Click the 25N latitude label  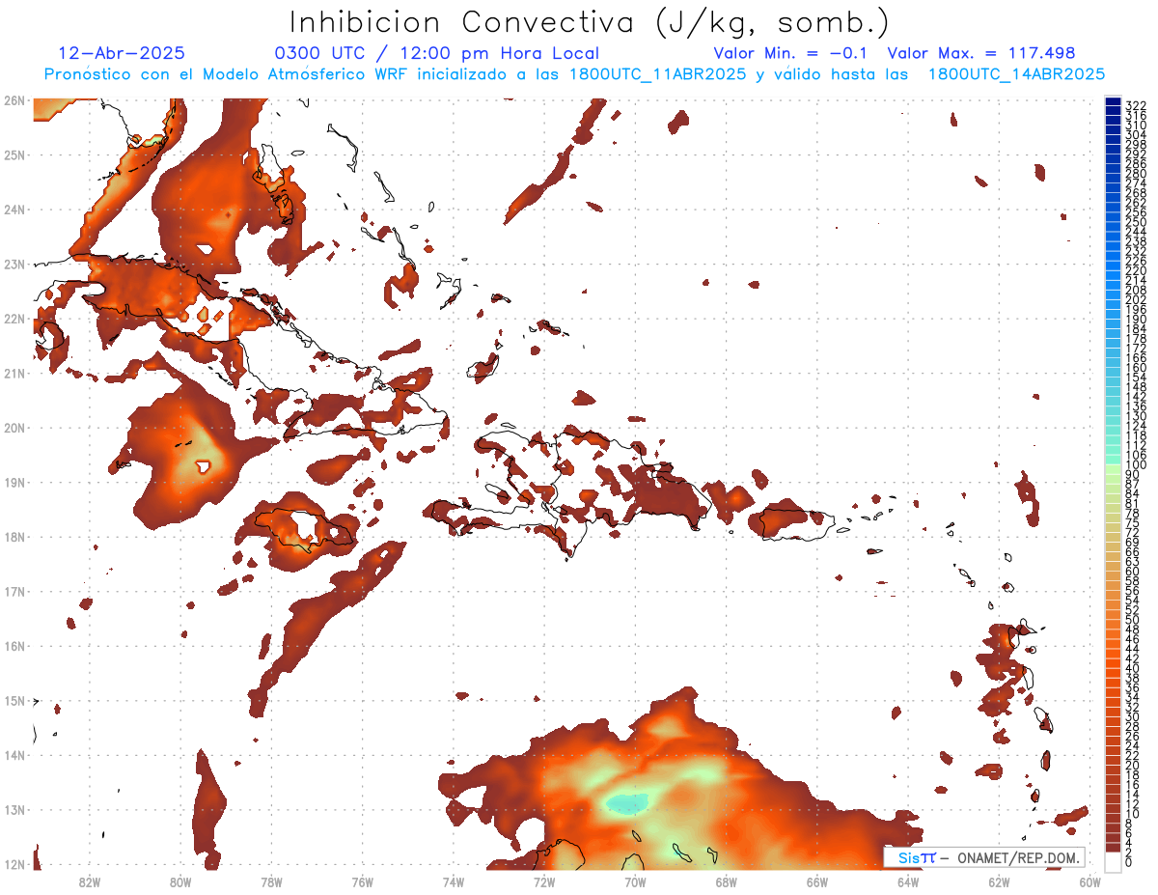(x=14, y=154)
